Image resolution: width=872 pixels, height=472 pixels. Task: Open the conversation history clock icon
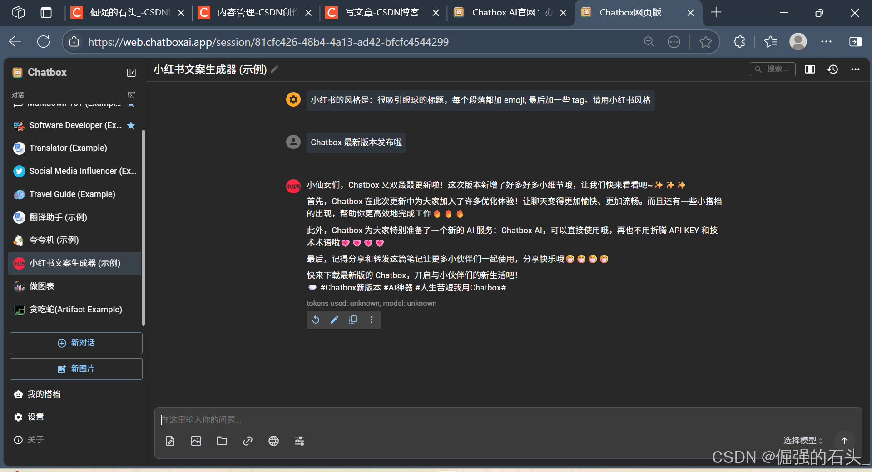[832, 69]
